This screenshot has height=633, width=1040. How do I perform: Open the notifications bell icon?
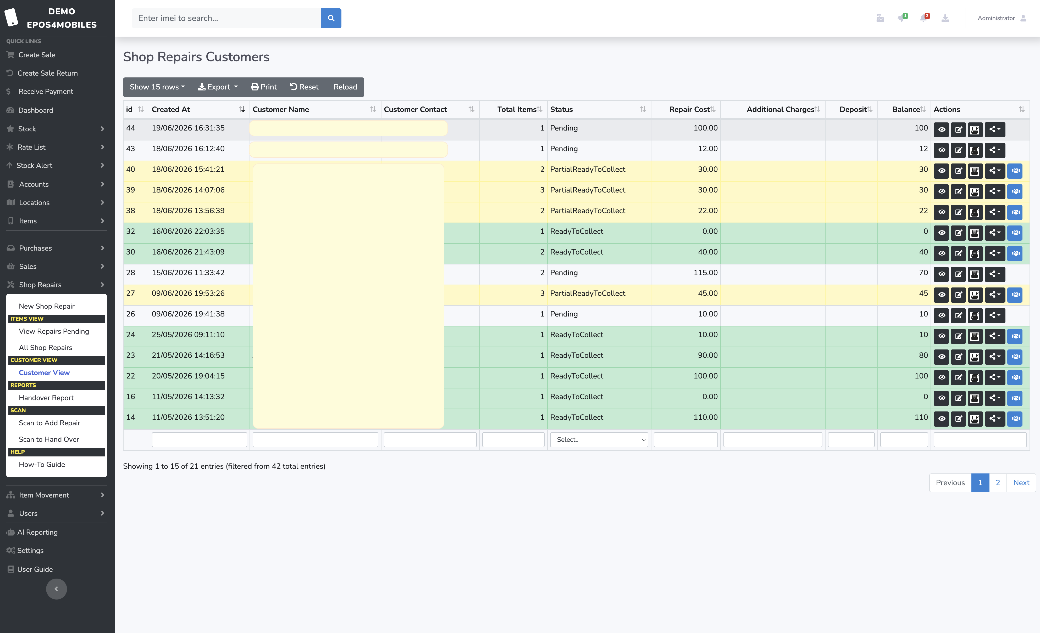click(x=923, y=18)
